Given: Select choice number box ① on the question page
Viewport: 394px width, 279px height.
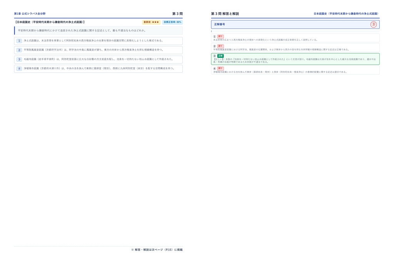Looking at the screenshot, I should [x=19, y=41].
